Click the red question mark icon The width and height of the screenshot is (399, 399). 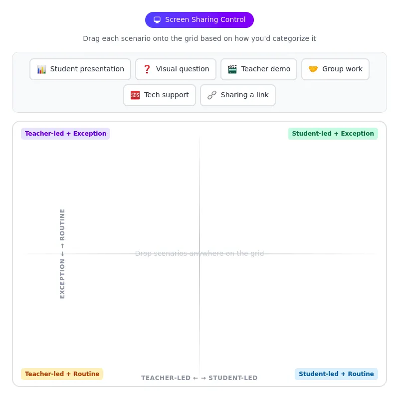point(147,69)
